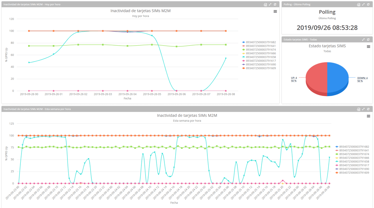Export CSV in 'Hoy por hora' panel header
The image size is (374, 208).
pos(265,5)
